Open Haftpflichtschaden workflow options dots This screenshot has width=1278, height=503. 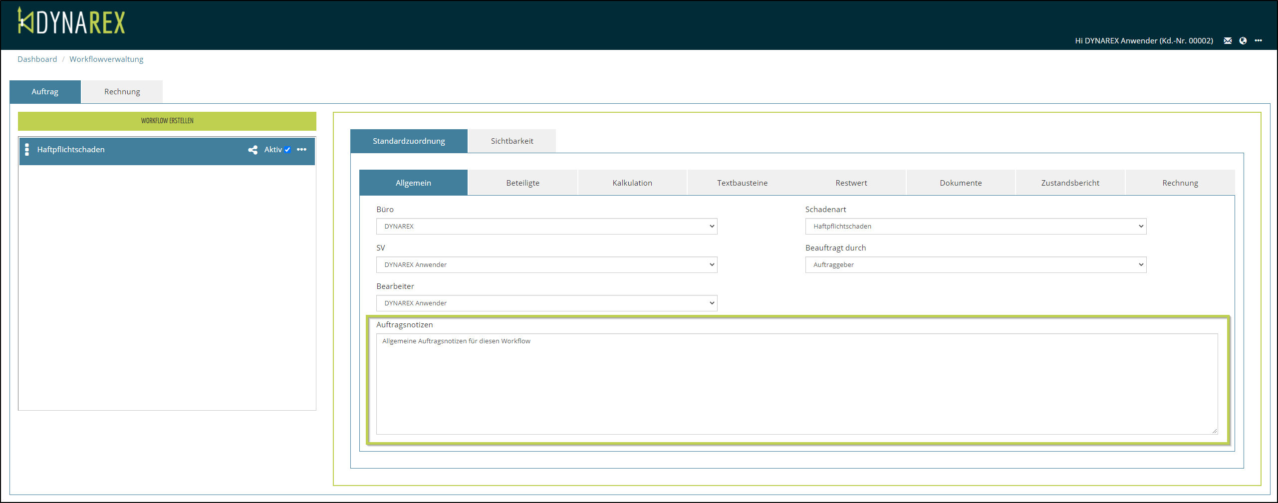click(302, 150)
